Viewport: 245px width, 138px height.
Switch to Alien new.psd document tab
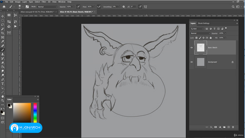(x=37, y=12)
